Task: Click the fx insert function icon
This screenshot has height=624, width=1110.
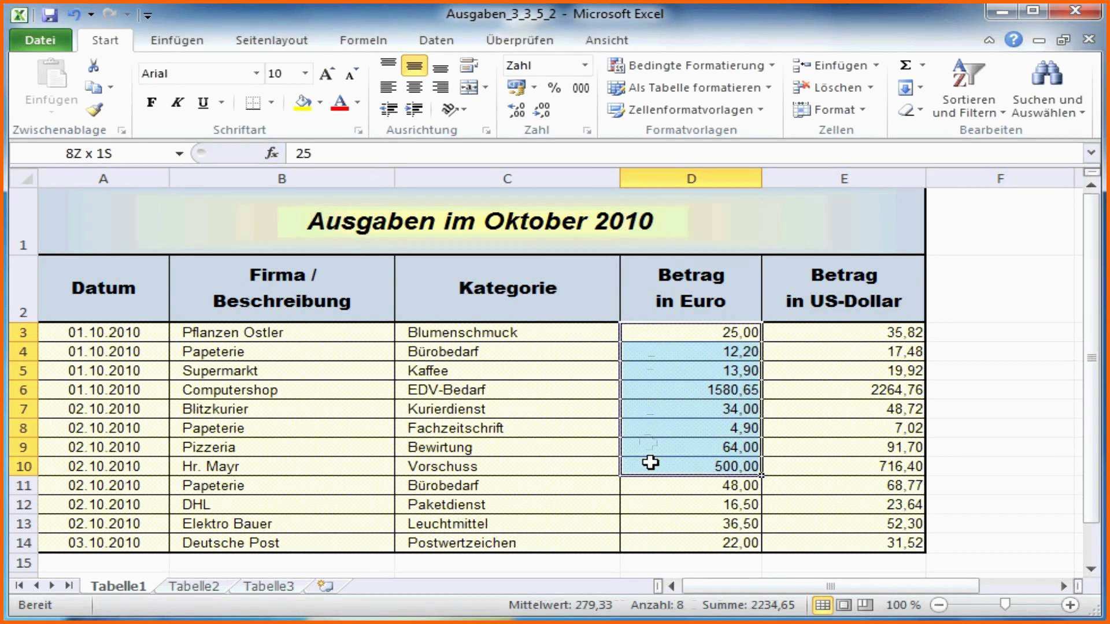Action: pyautogui.click(x=272, y=153)
